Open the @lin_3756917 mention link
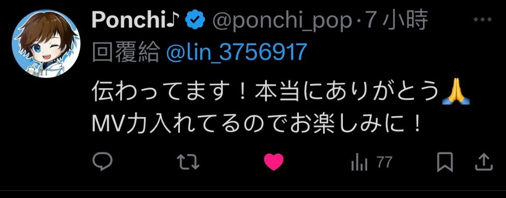This screenshot has width=506, height=198. [x=236, y=52]
